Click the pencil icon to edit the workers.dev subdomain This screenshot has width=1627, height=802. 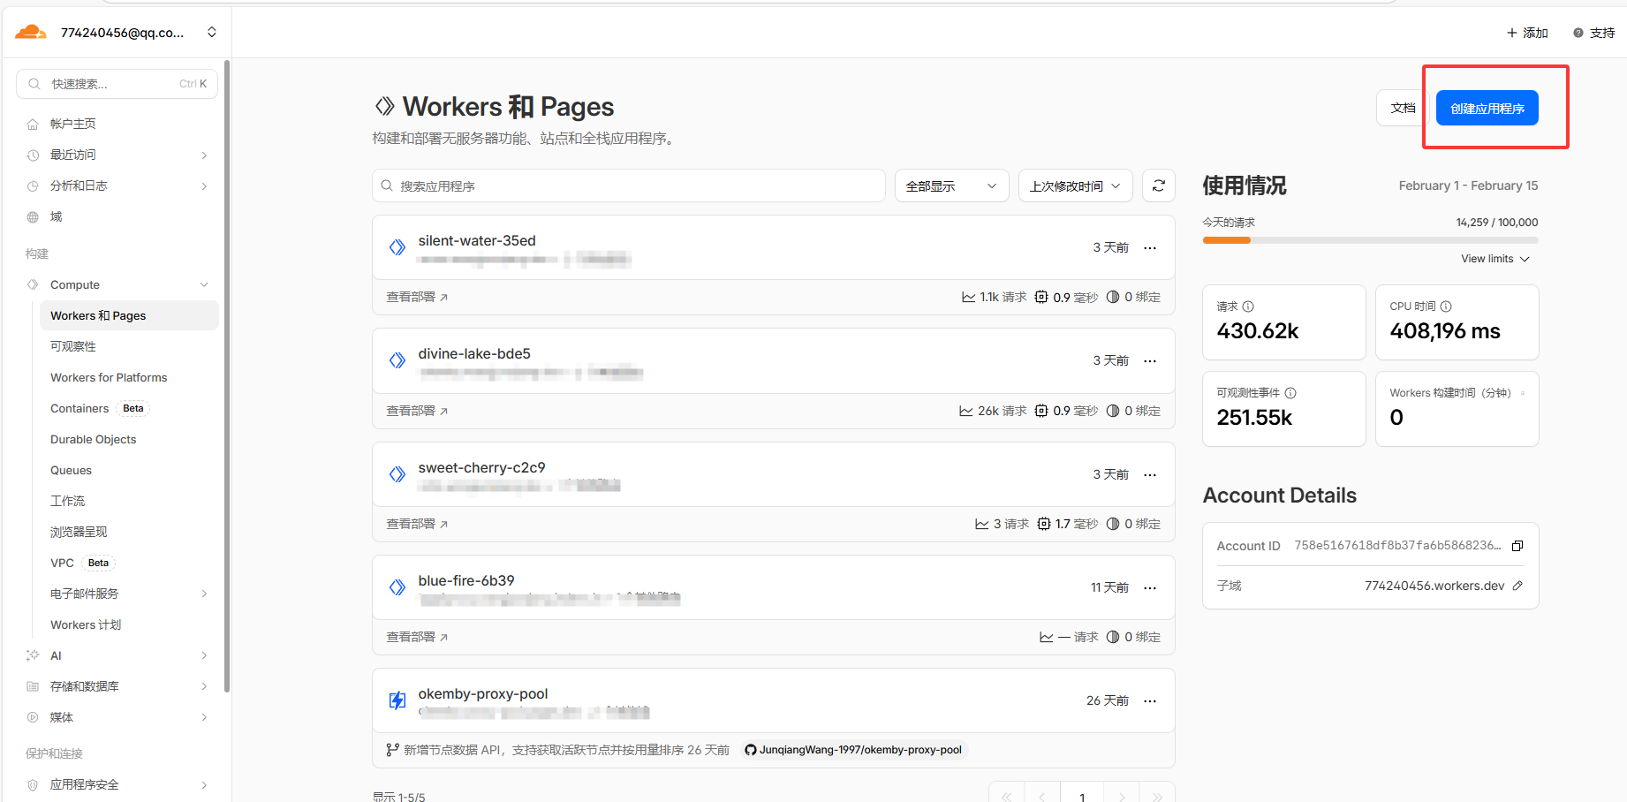coord(1517,586)
